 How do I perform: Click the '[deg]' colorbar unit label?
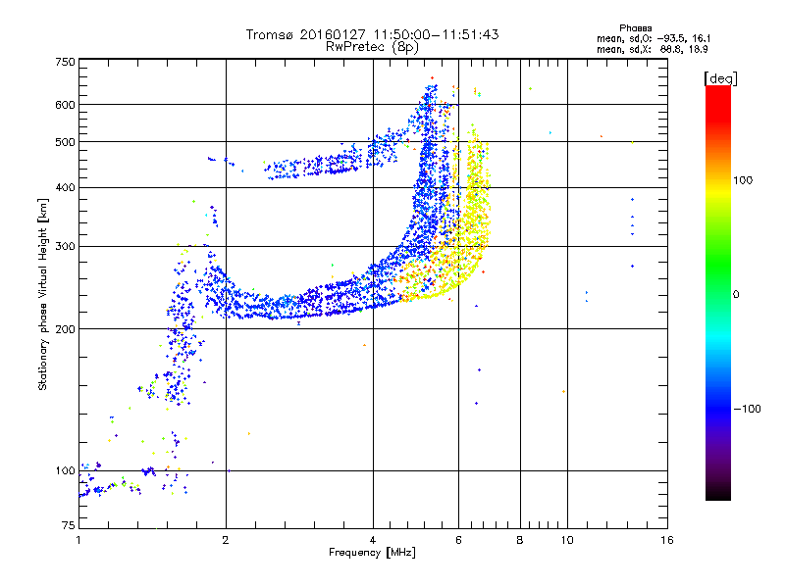720,79
